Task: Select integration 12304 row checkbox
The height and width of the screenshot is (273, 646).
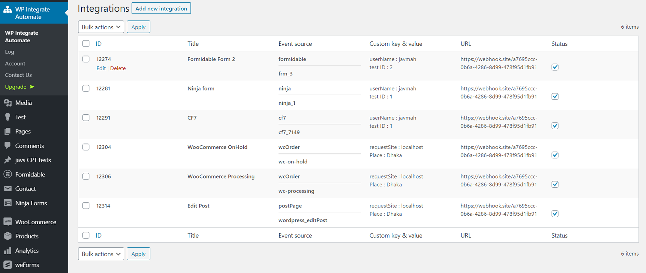Action: [x=86, y=147]
